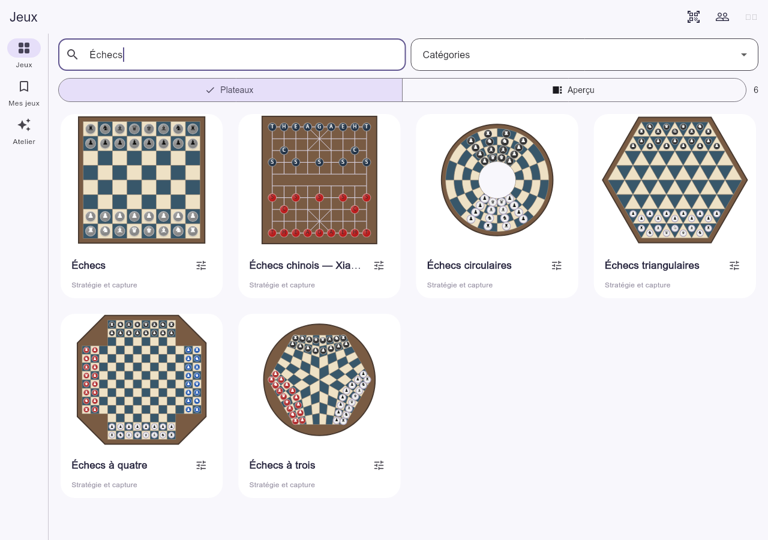Open settings icon for Échecs circulaires
This screenshot has height=540, width=768.
point(557,265)
